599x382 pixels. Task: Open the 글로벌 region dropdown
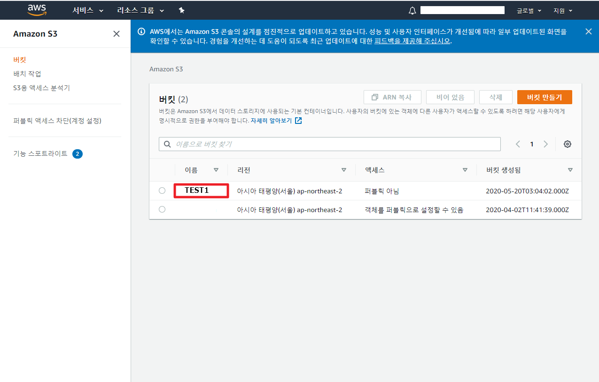pyautogui.click(x=529, y=10)
